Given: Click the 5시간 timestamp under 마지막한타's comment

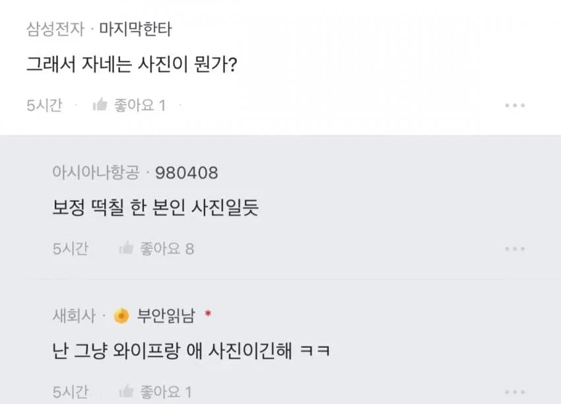Looking at the screenshot, I should pos(44,105).
